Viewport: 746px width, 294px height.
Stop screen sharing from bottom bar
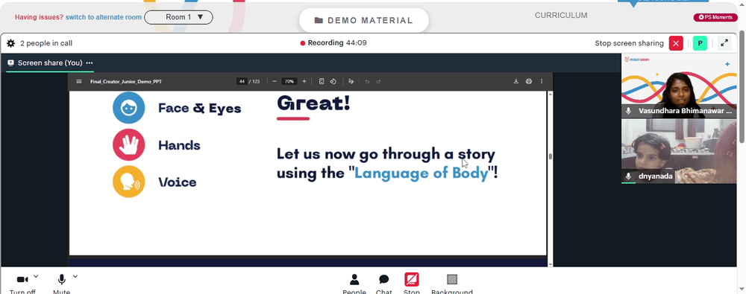click(412, 283)
